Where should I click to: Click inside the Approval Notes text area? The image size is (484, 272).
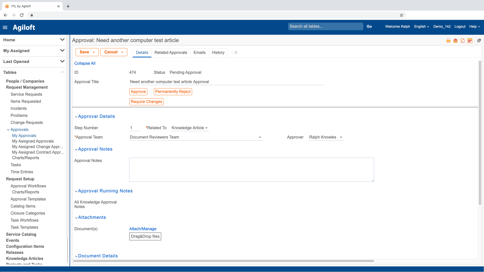(x=251, y=169)
